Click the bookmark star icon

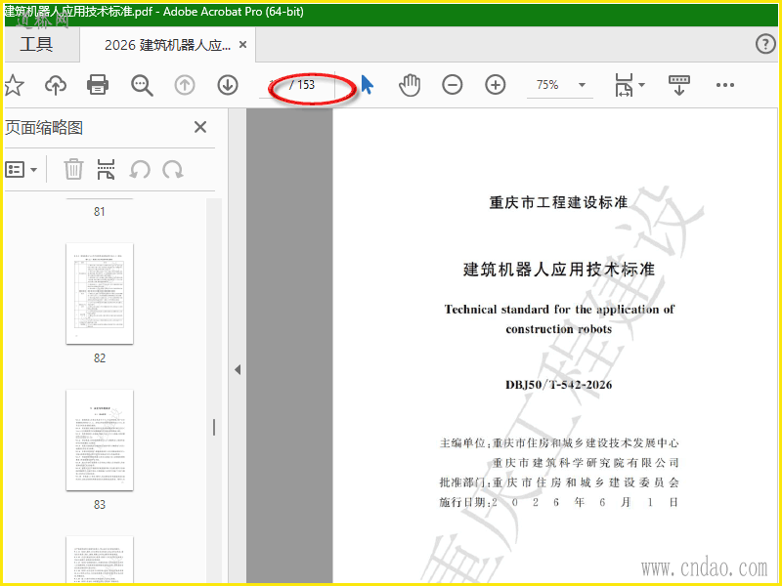(x=14, y=85)
